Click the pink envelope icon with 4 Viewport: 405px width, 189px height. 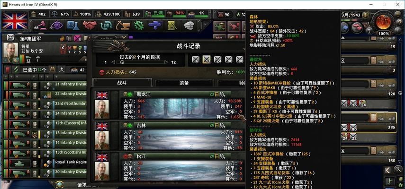point(78,39)
